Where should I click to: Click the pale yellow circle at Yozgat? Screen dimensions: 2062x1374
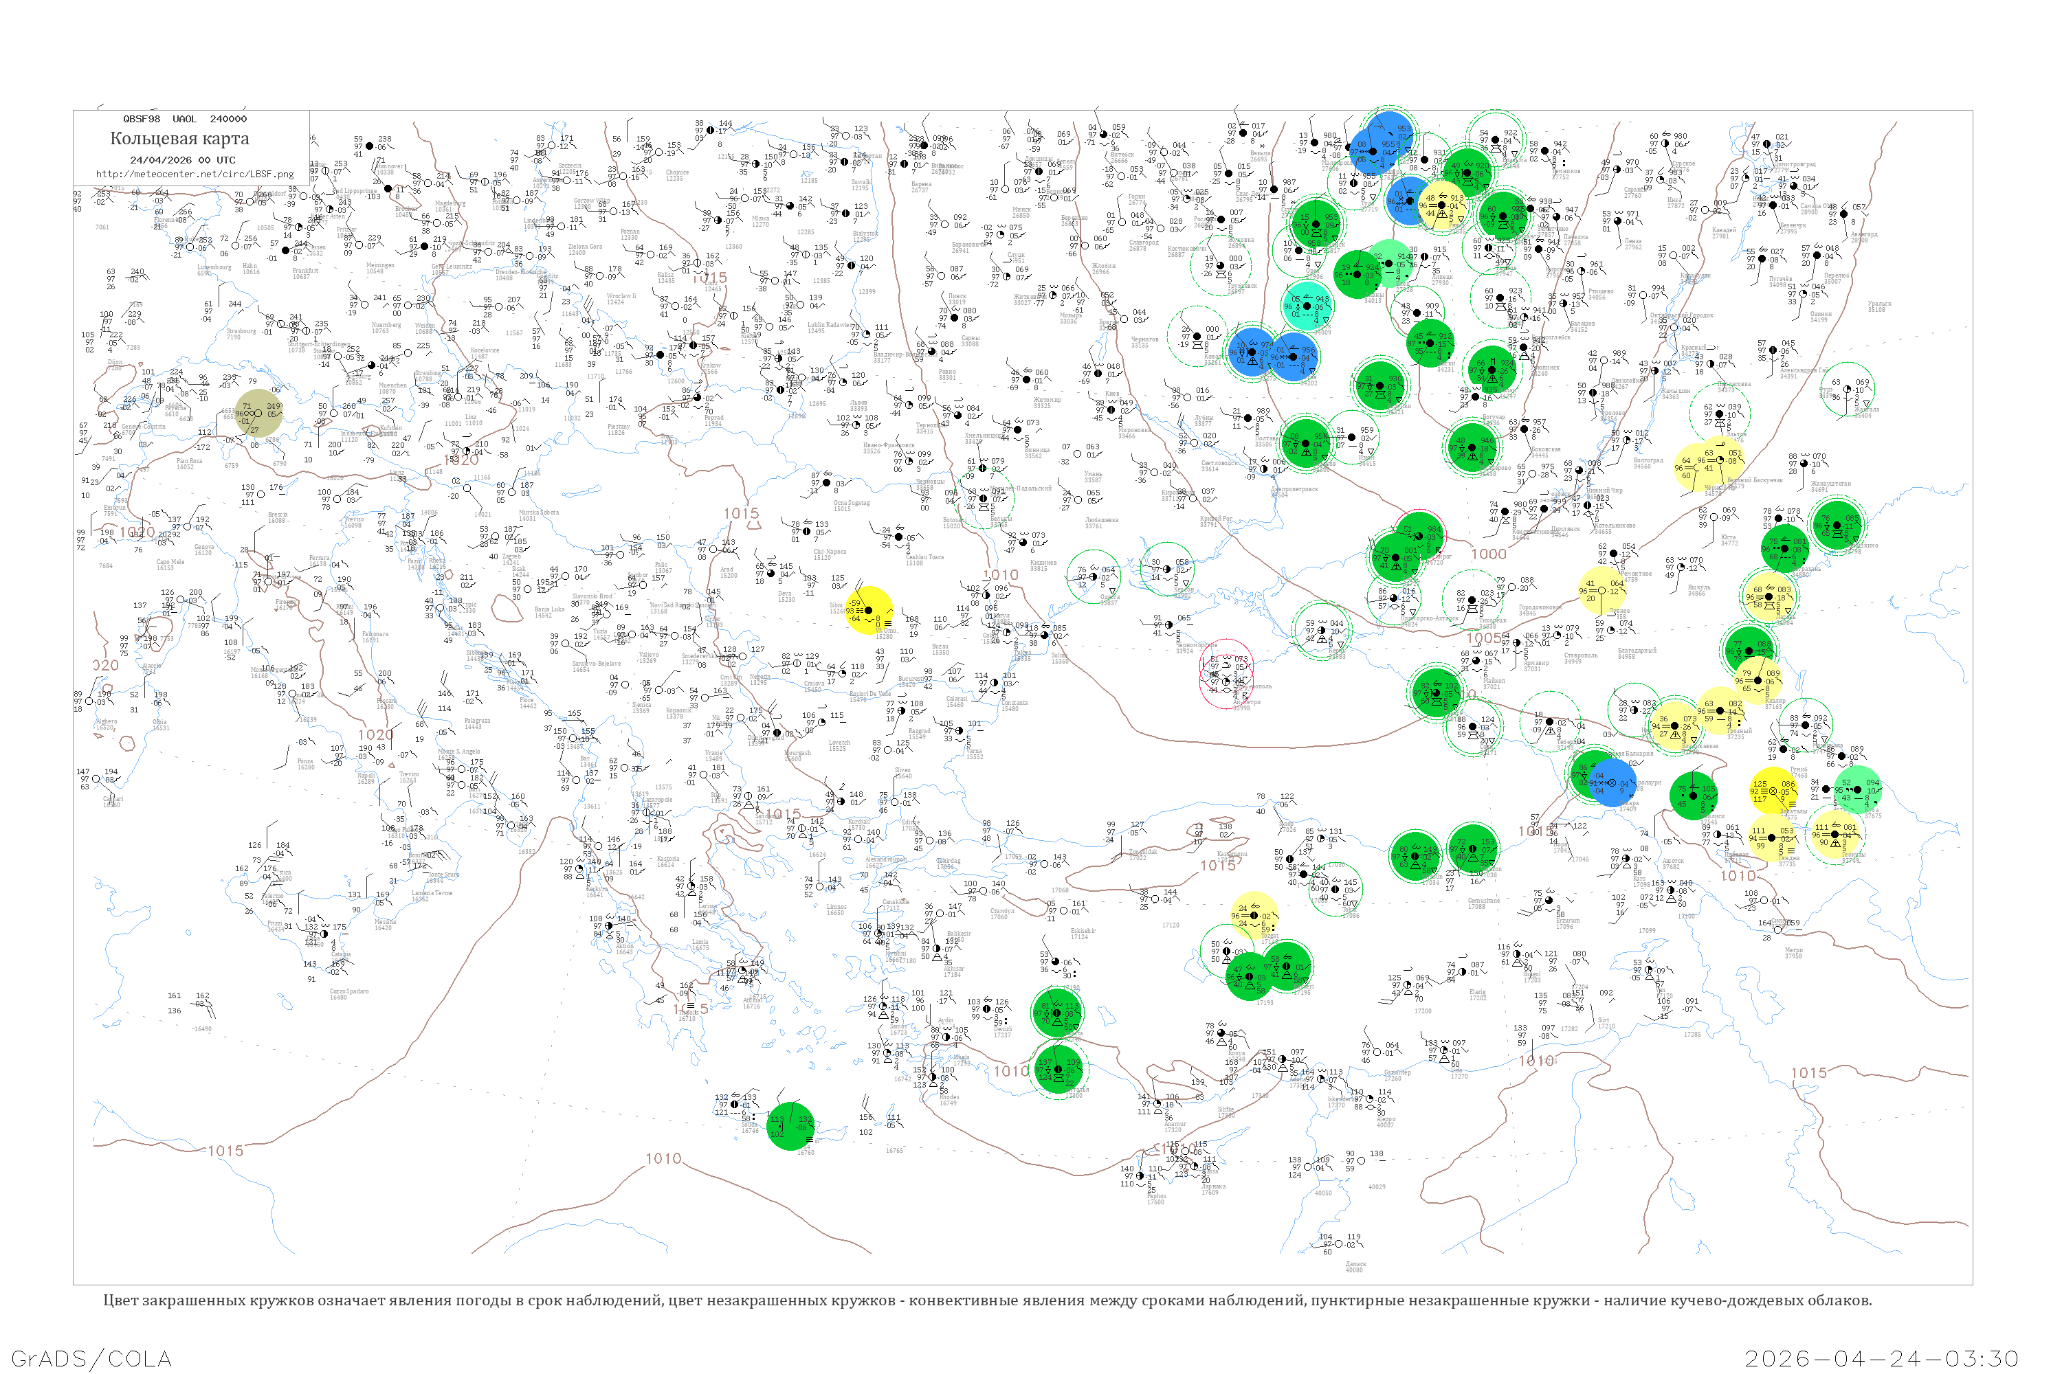pos(1254,916)
